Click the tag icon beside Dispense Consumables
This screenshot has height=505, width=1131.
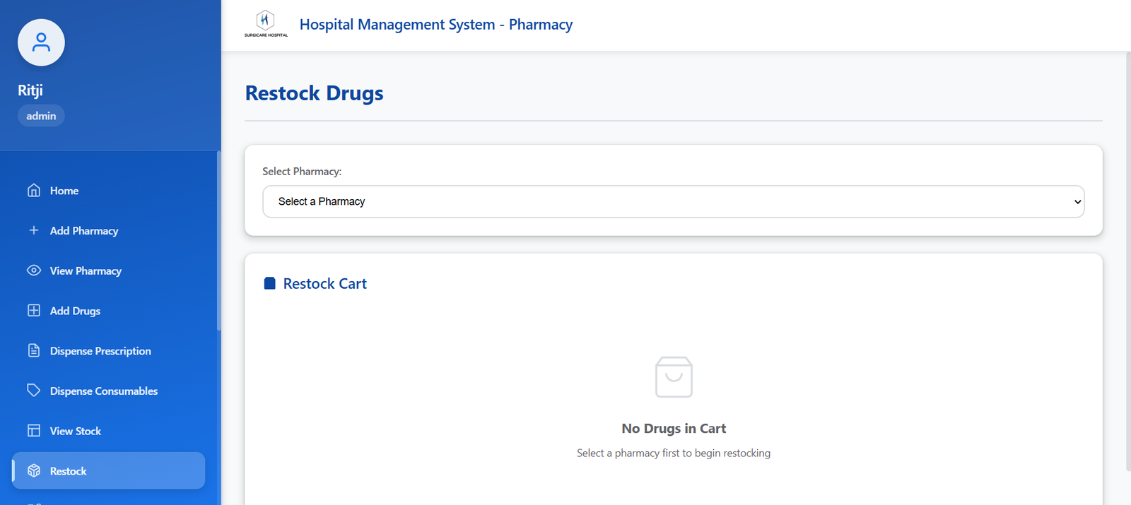pos(34,391)
